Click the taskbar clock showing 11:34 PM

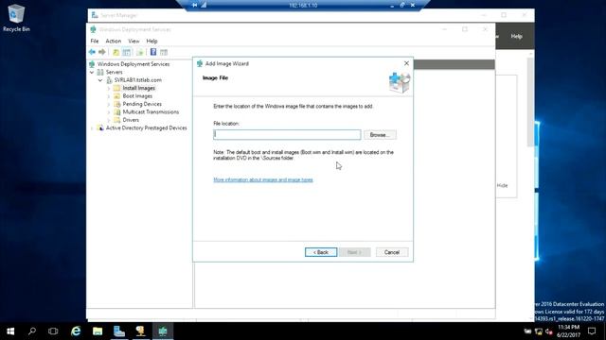point(568,331)
